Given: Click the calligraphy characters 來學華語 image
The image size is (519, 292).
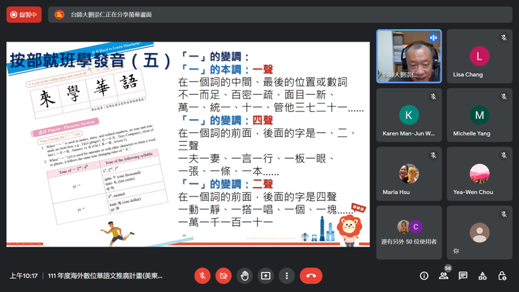Looking at the screenshot, I should [89, 93].
